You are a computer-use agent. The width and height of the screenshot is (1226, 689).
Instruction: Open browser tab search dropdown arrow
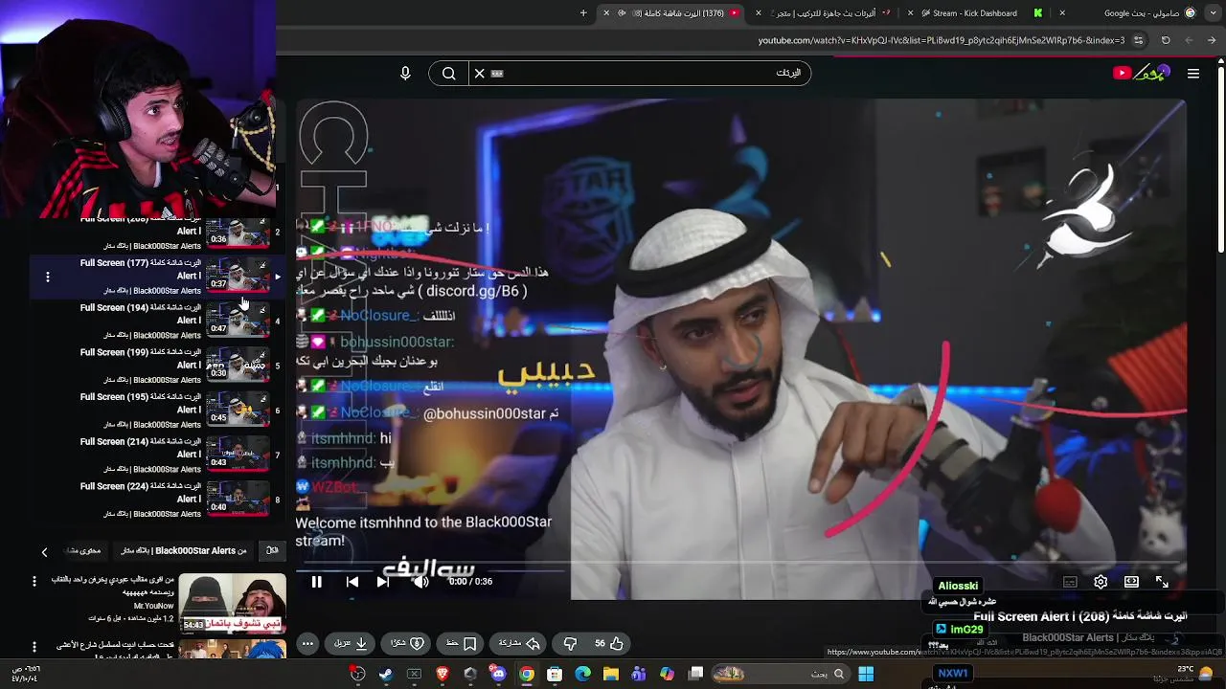coord(1215,13)
